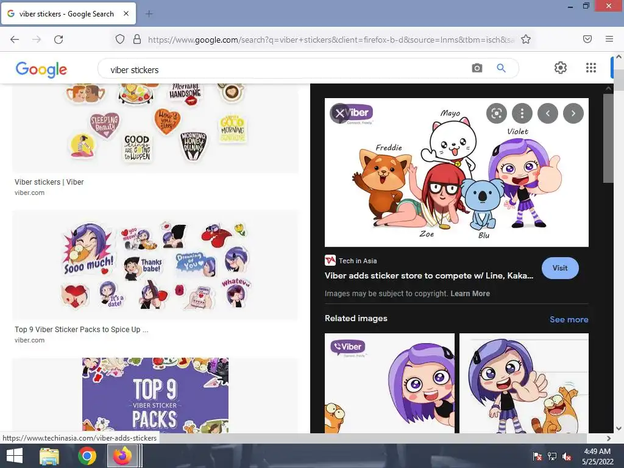The image size is (624, 468).
Task: Open the muted volume tray icon
Action: [x=567, y=456]
